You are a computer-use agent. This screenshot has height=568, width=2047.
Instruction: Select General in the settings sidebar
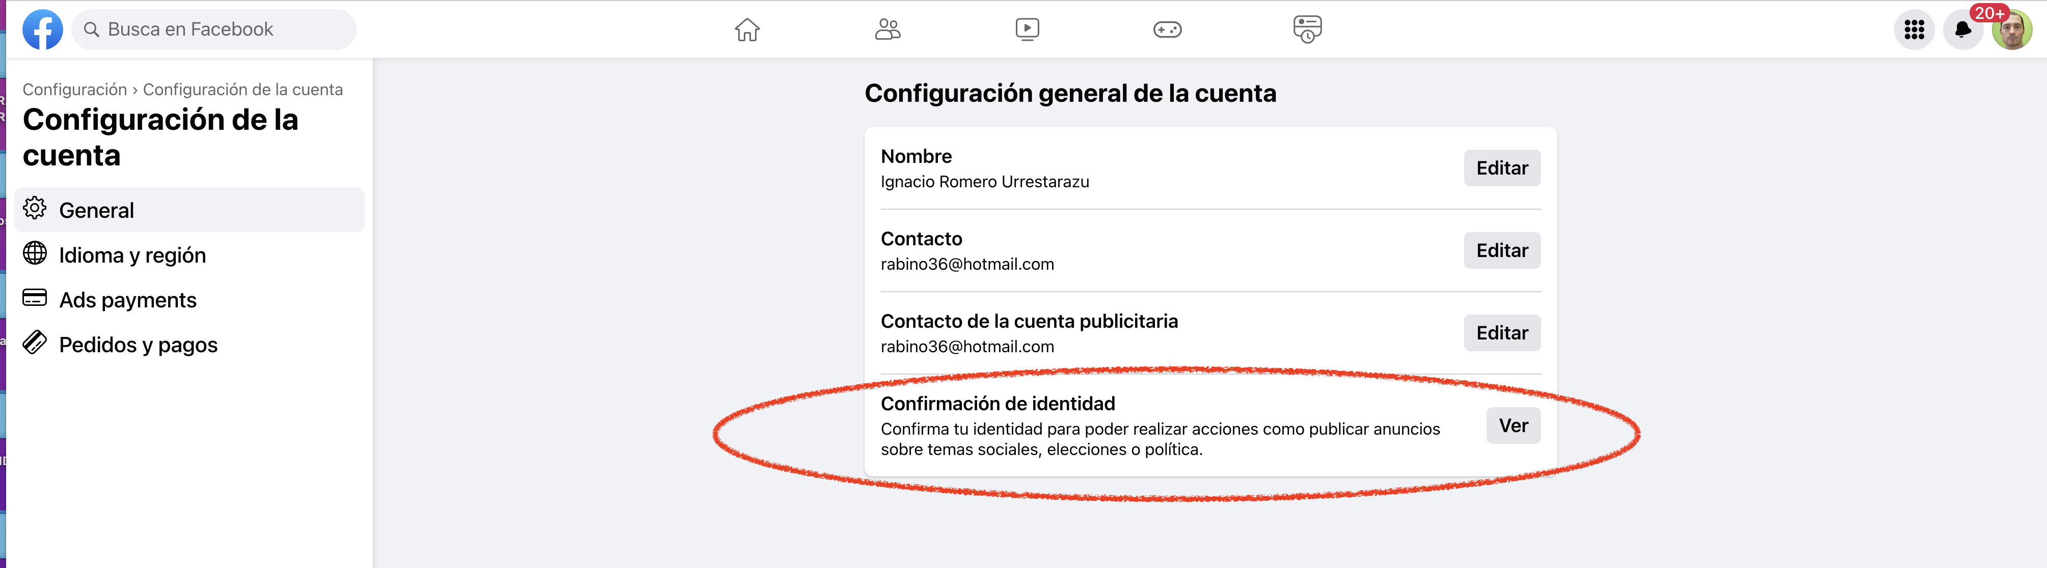tap(189, 210)
